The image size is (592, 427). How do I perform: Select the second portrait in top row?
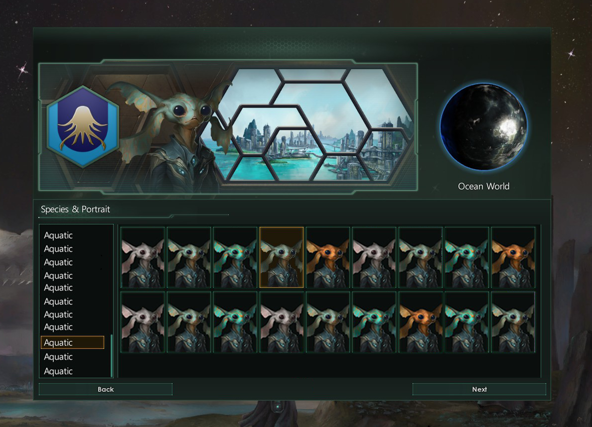click(x=189, y=257)
